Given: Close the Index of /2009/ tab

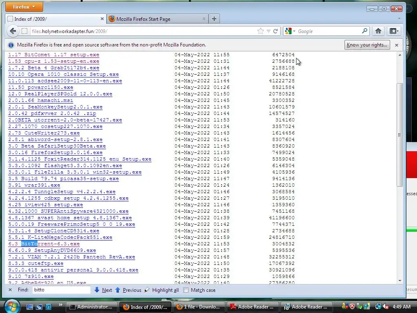Looking at the screenshot, I should (102, 19).
